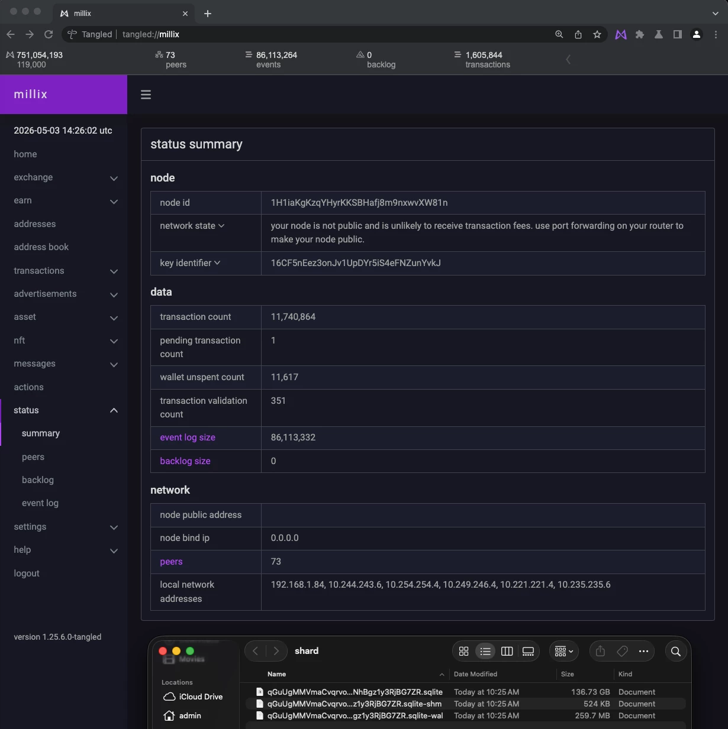Open Finder more actions ellipsis
Viewport: 728px width, 729px height.
click(x=643, y=651)
